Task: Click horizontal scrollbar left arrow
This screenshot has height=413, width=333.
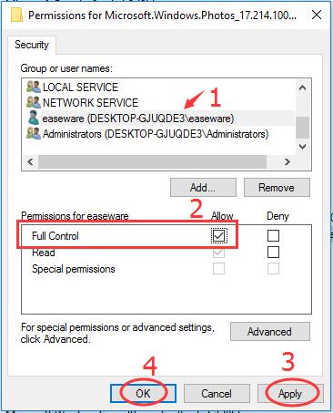Action: pos(30,161)
